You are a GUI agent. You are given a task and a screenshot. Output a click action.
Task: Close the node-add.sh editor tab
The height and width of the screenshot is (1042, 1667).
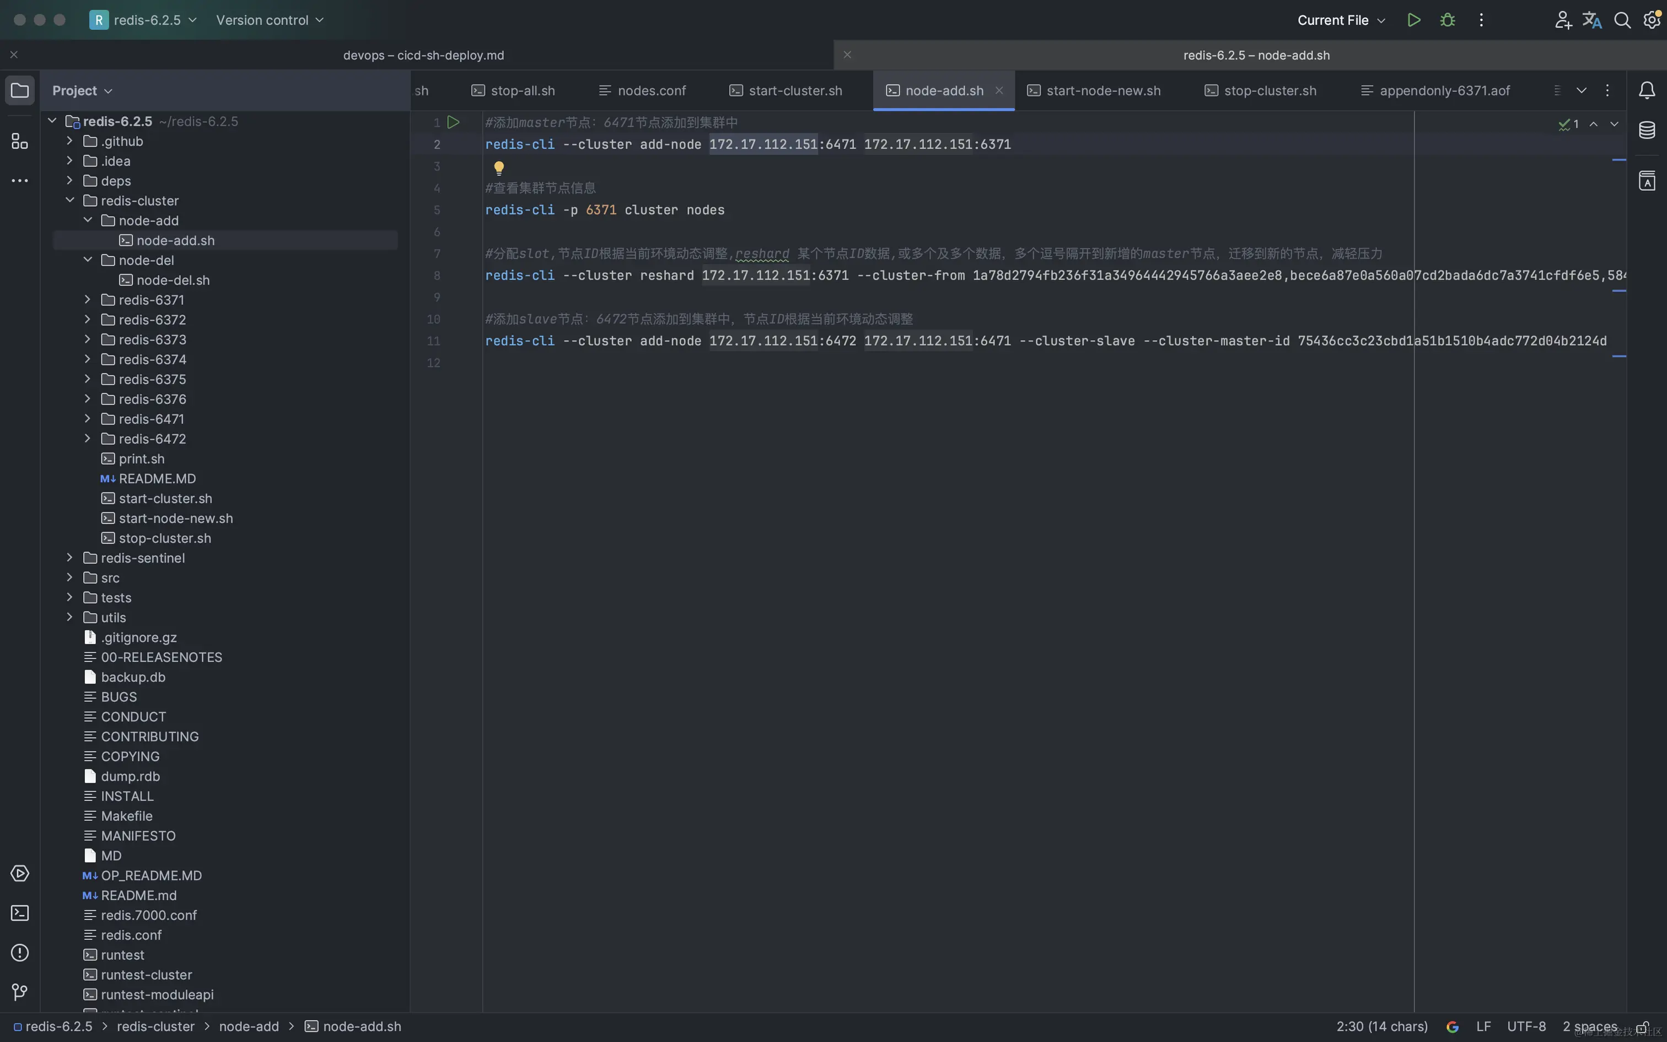tap(999, 90)
